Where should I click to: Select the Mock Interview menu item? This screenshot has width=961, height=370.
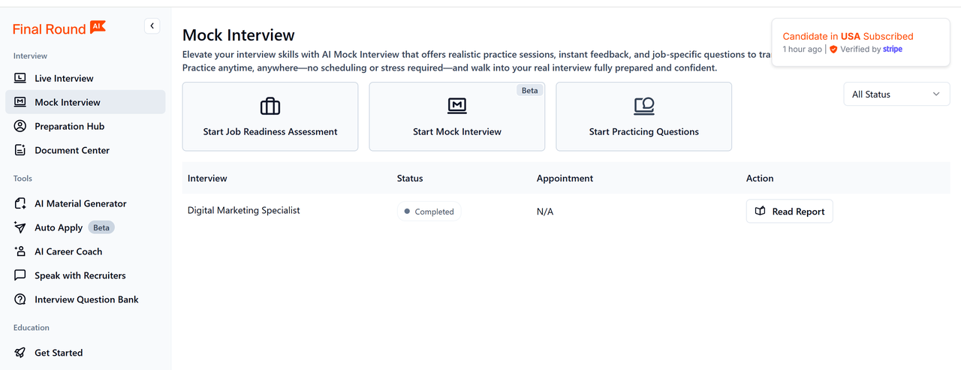[68, 102]
